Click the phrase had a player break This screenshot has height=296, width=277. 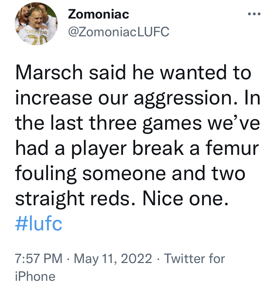99,149
